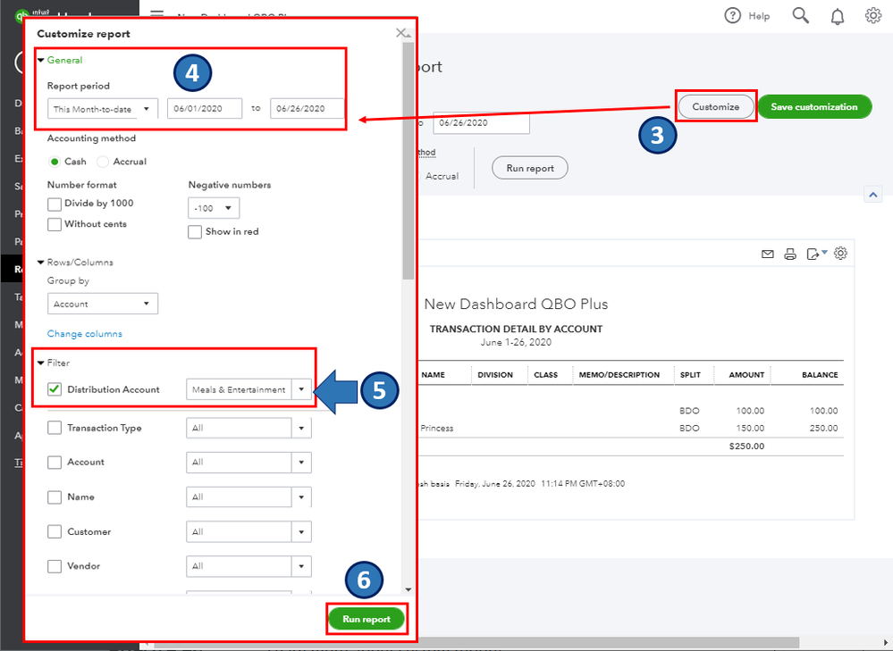Open the search magnifier icon
The image size is (893, 651).
pos(801,15)
